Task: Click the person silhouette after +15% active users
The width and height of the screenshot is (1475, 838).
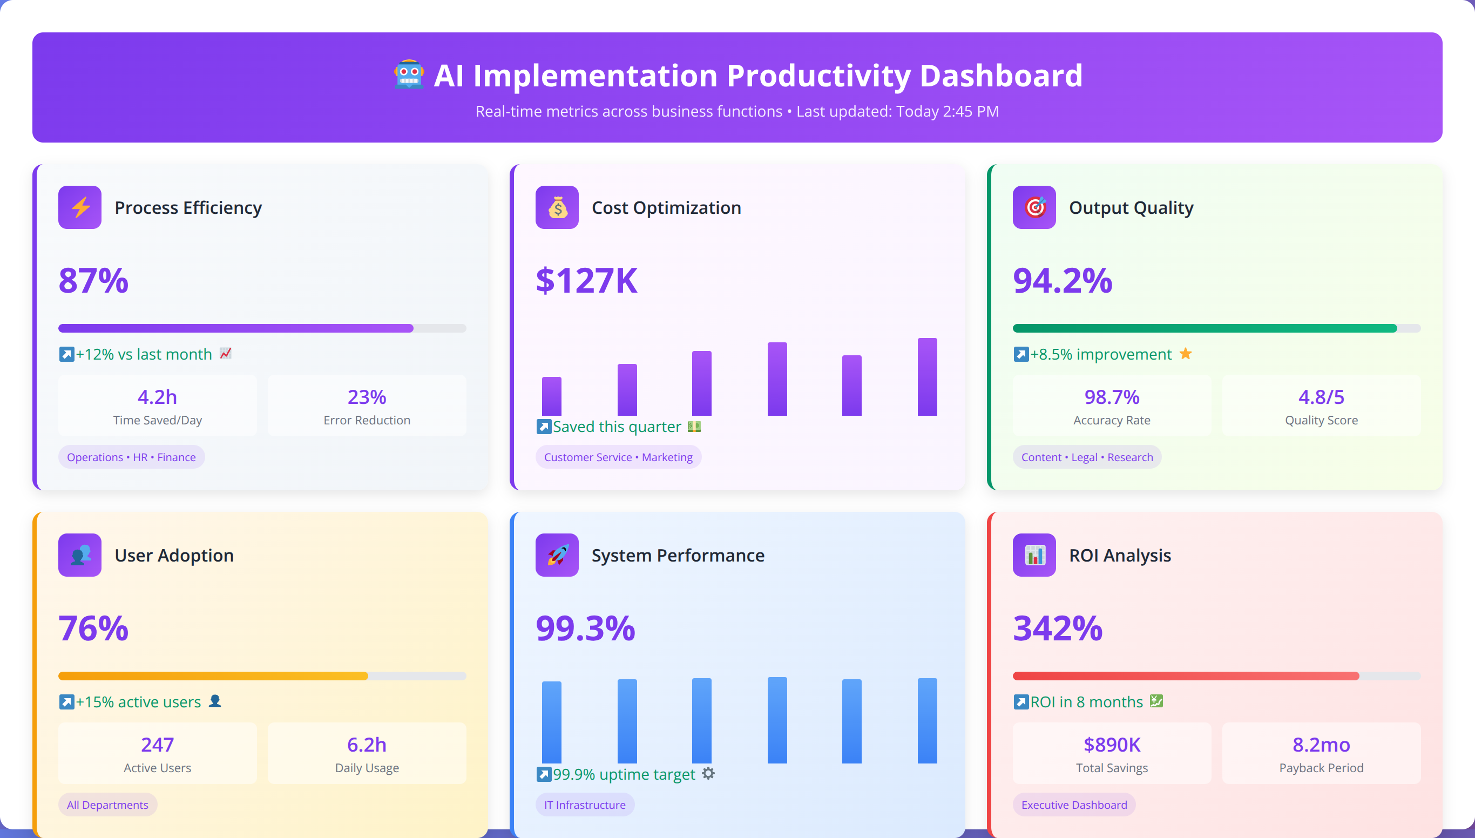Action: point(215,701)
